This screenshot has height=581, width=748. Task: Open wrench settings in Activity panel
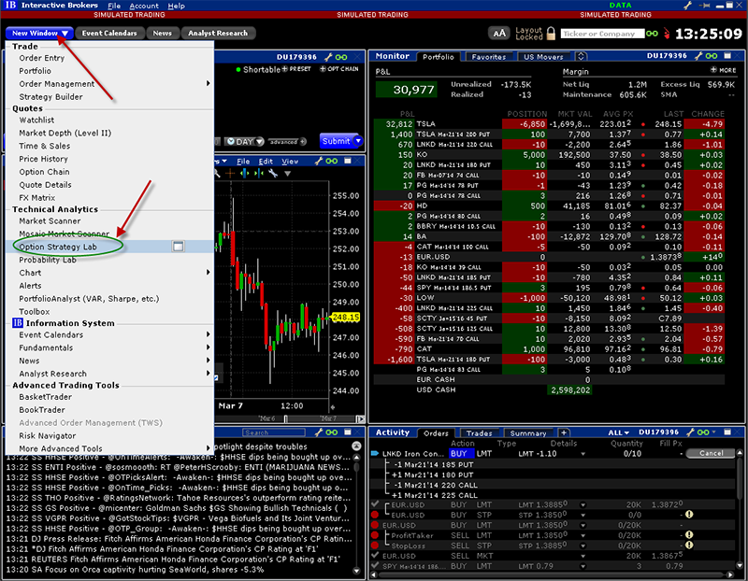pyautogui.click(x=690, y=432)
